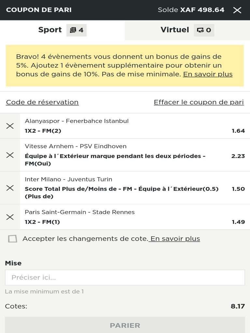Viewport: 250px width, 333px height.
Task: Enable accepting odds changes checkbox
Action: (13, 239)
